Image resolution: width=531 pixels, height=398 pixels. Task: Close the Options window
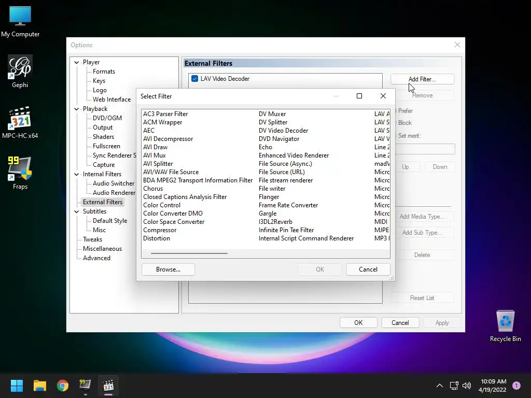point(457,45)
